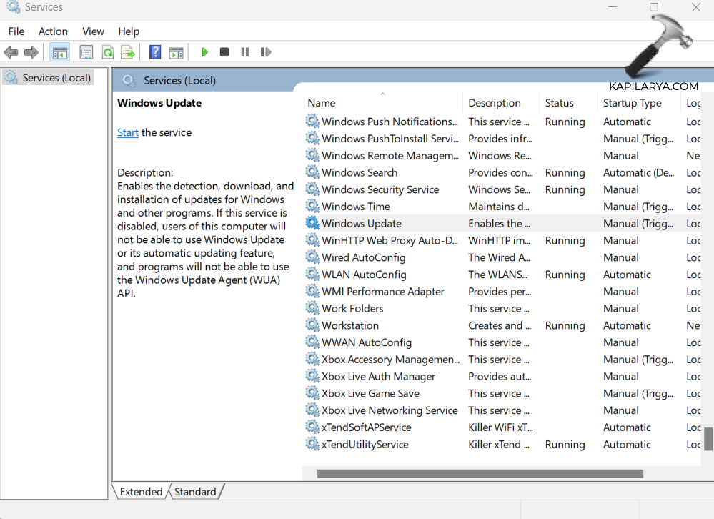
Task: Toggle Show/Hide Console Tree button
Action: pyautogui.click(x=60, y=52)
